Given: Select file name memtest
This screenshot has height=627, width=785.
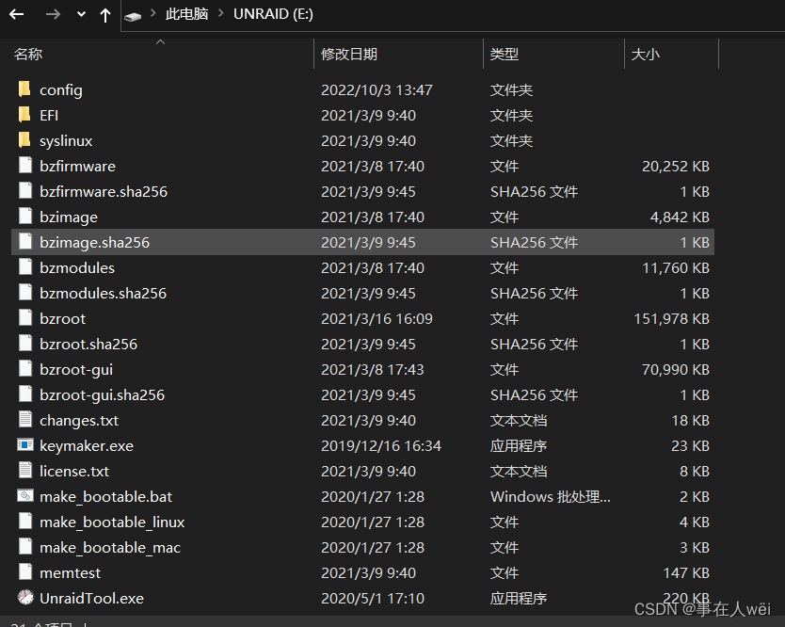Looking at the screenshot, I should [70, 573].
